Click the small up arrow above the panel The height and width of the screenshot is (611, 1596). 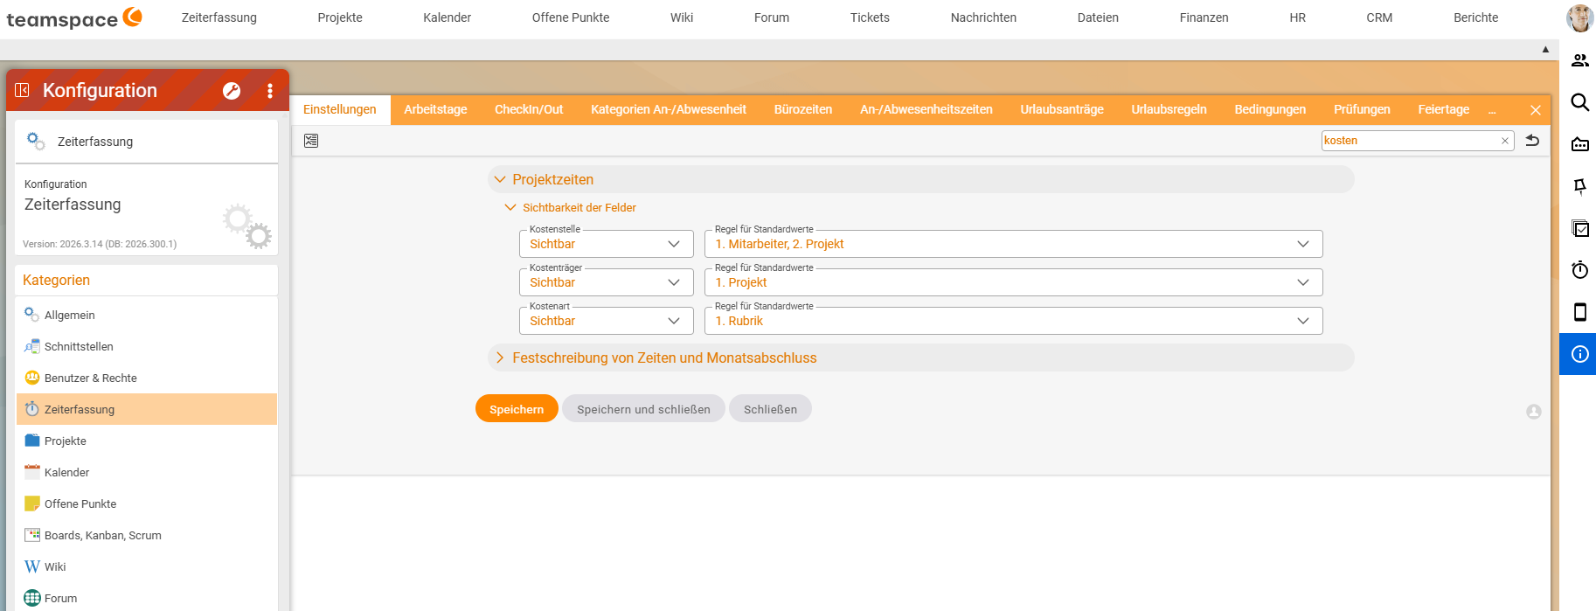click(1545, 50)
